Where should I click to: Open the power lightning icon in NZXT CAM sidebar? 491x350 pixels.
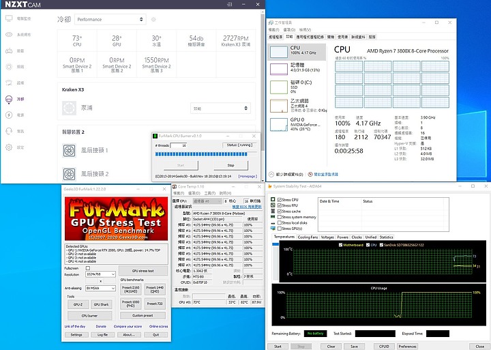point(9,115)
